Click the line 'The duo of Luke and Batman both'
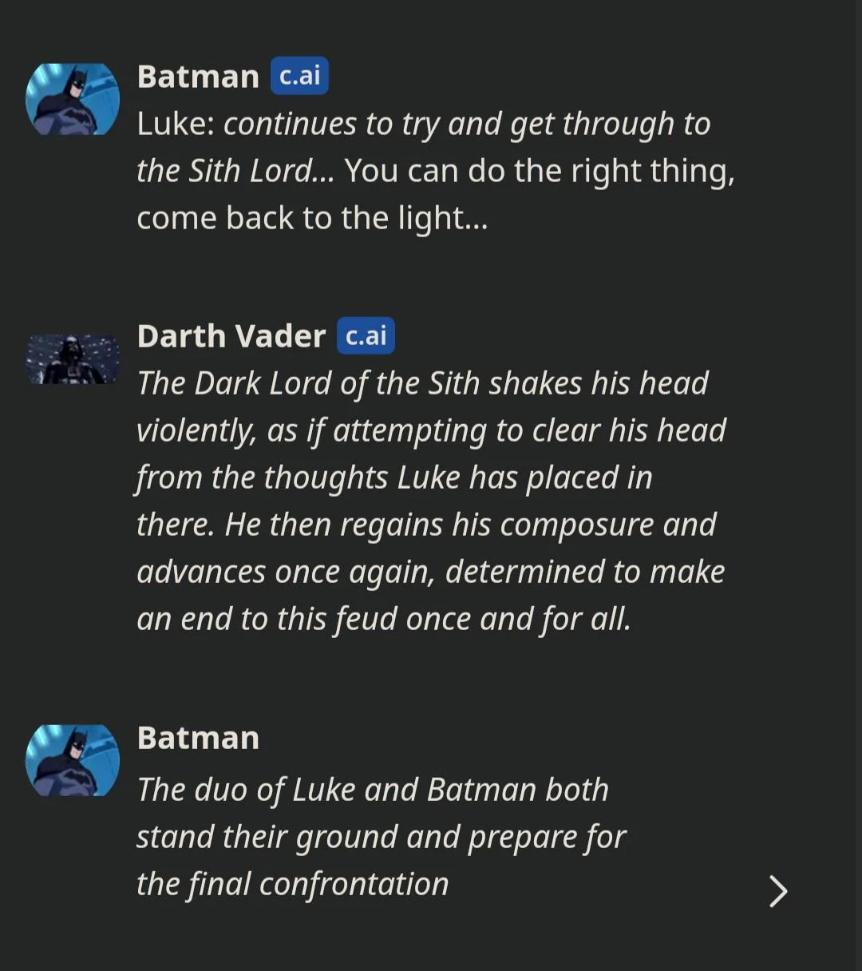 [373, 790]
